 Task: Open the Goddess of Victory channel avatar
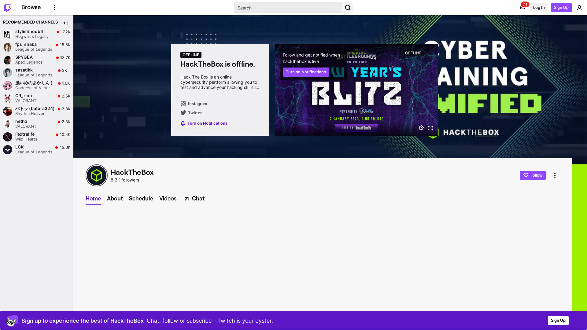pos(8,85)
